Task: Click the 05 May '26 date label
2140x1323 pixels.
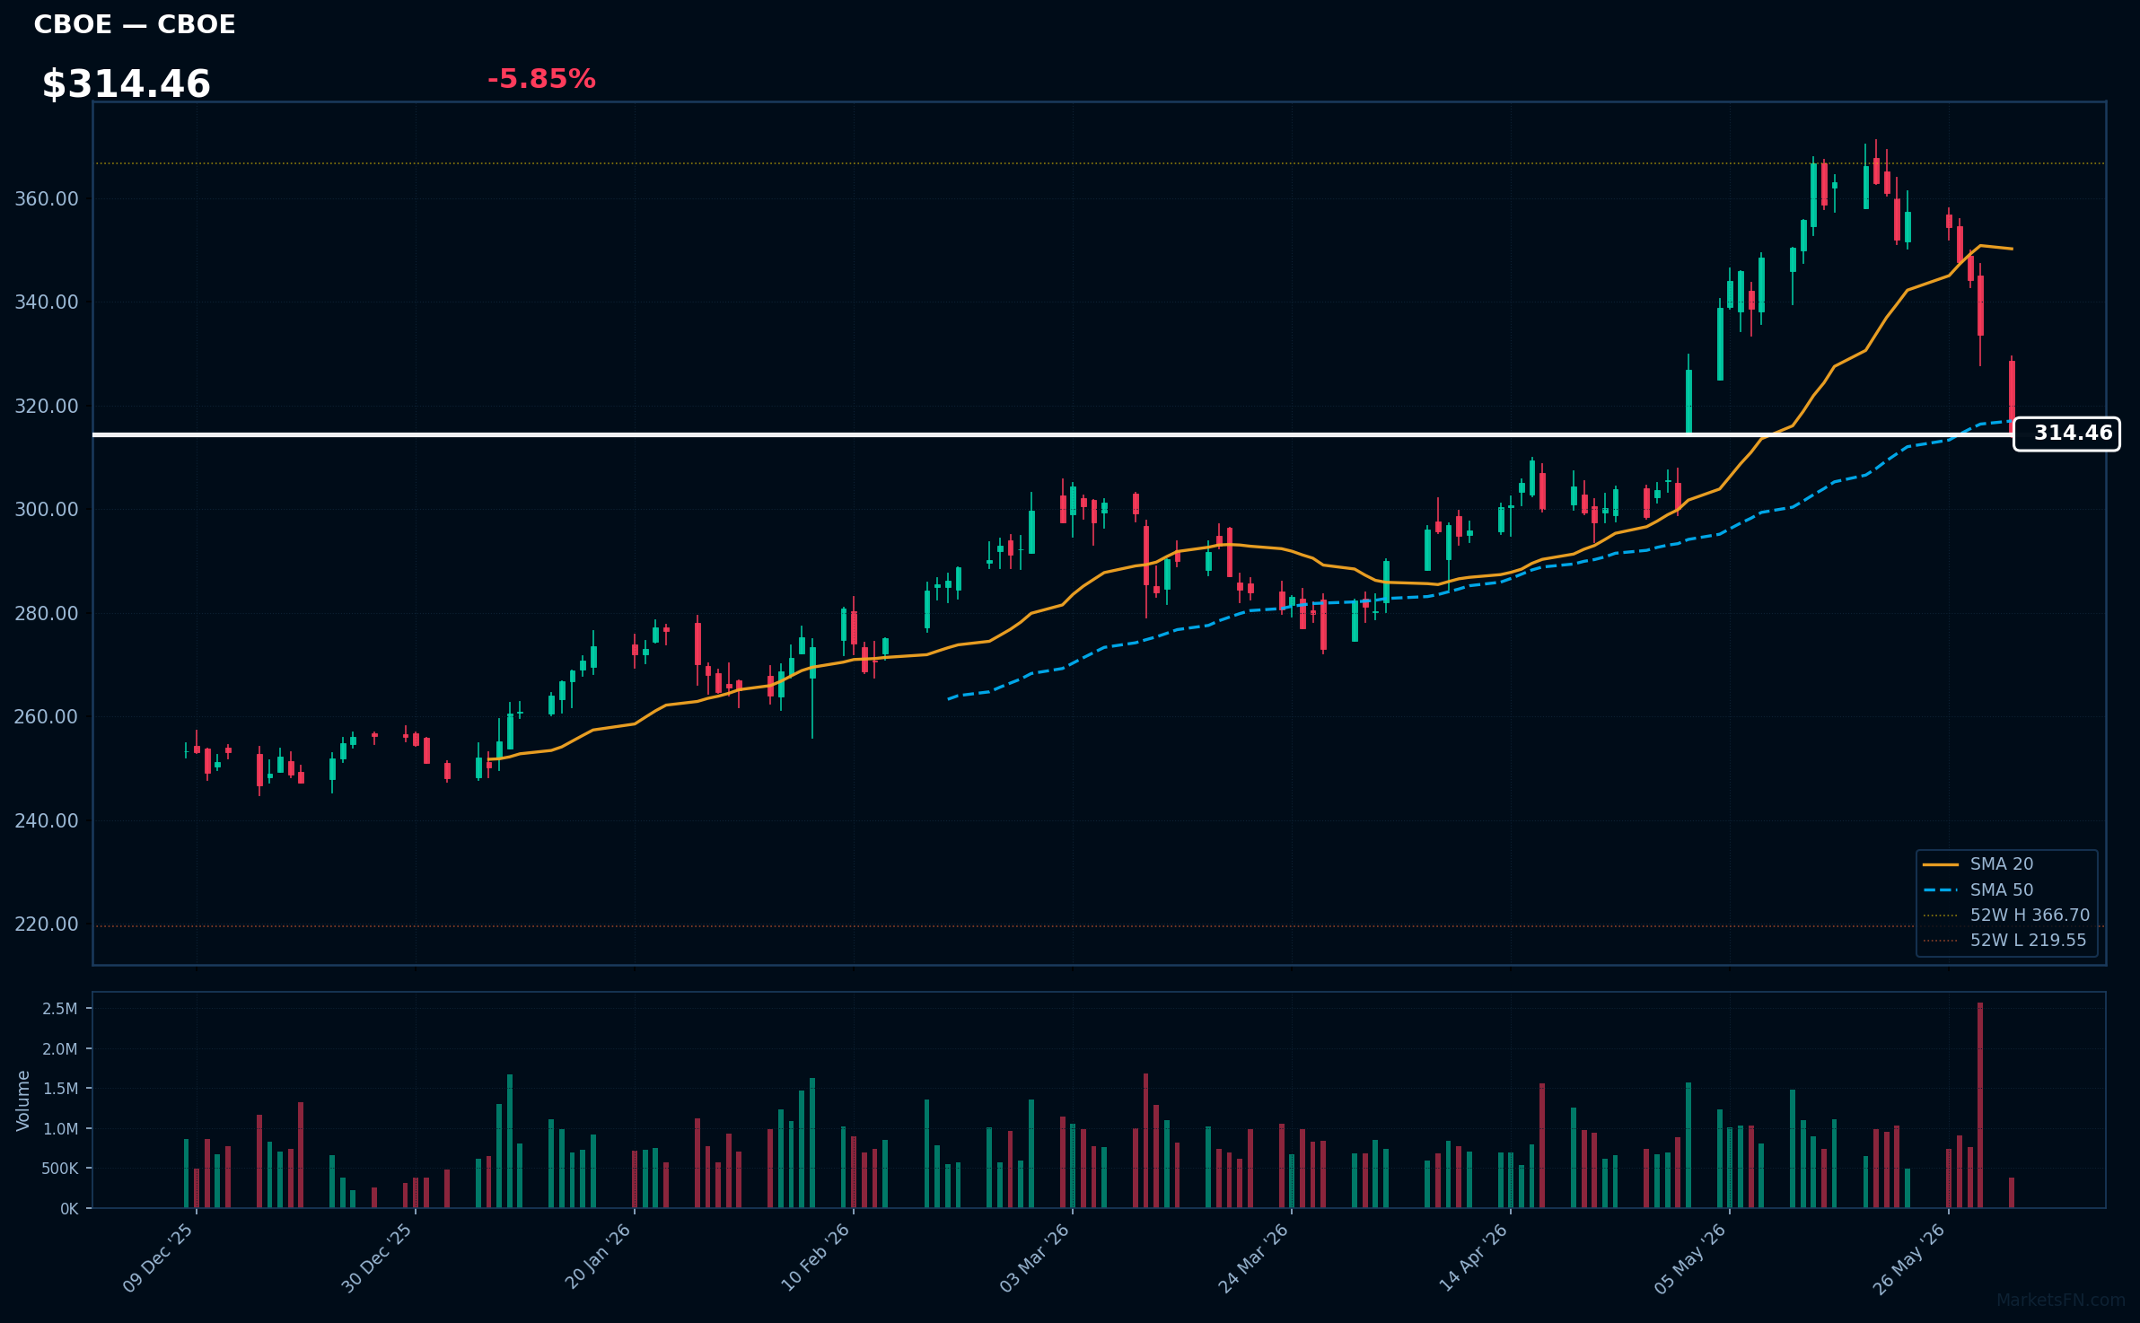Action: tap(1691, 1259)
